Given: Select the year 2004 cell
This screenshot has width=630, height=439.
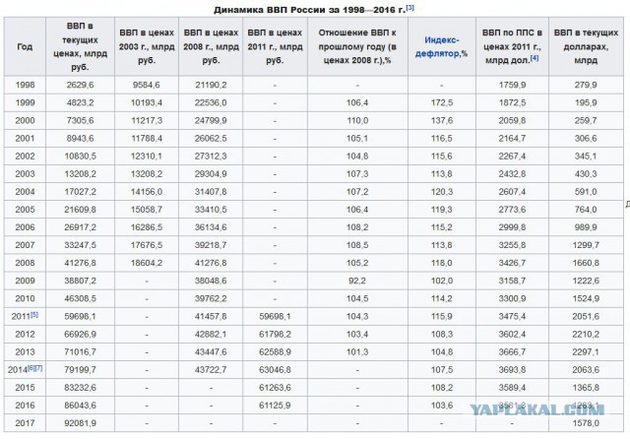Looking at the screenshot, I should 25,192.
